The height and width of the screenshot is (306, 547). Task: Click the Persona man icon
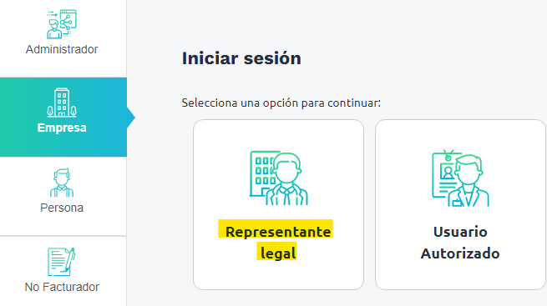[x=62, y=183]
